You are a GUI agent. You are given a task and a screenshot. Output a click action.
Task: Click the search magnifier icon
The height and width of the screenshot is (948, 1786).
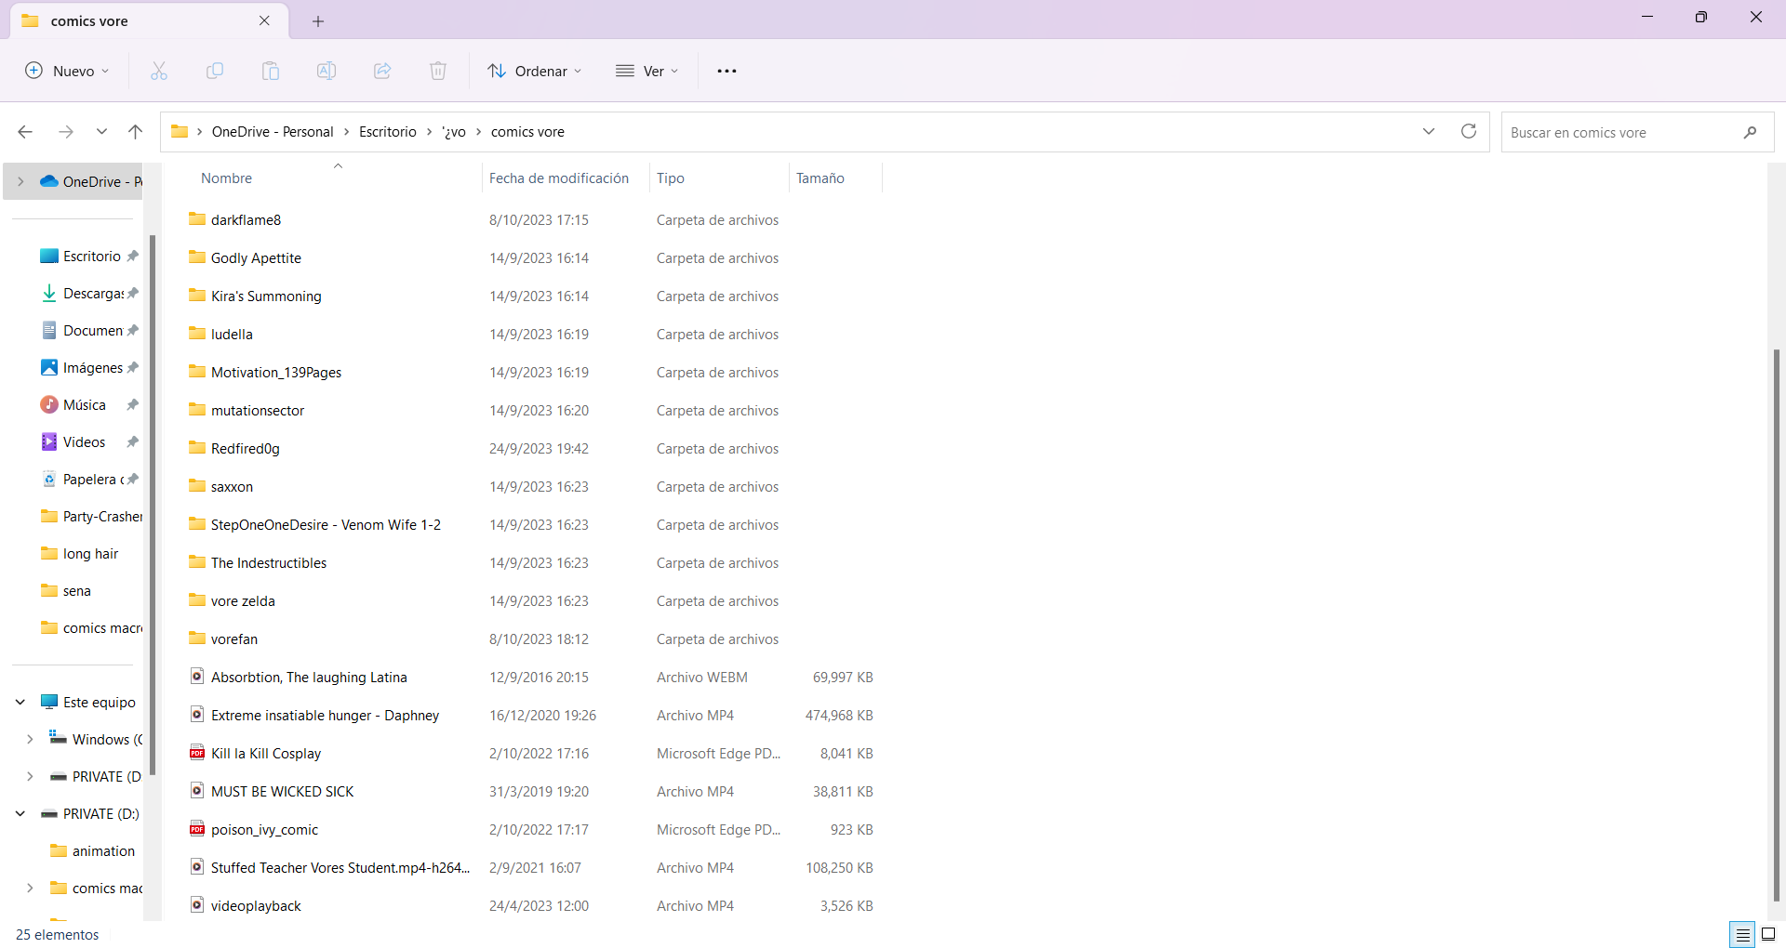pyautogui.click(x=1750, y=132)
